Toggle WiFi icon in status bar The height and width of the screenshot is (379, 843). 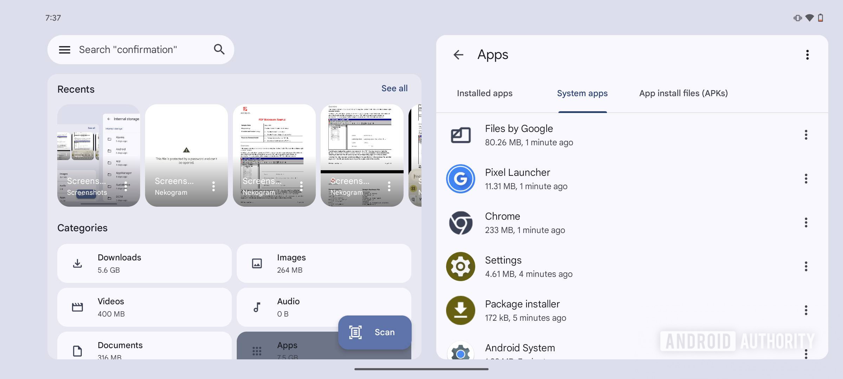click(808, 16)
